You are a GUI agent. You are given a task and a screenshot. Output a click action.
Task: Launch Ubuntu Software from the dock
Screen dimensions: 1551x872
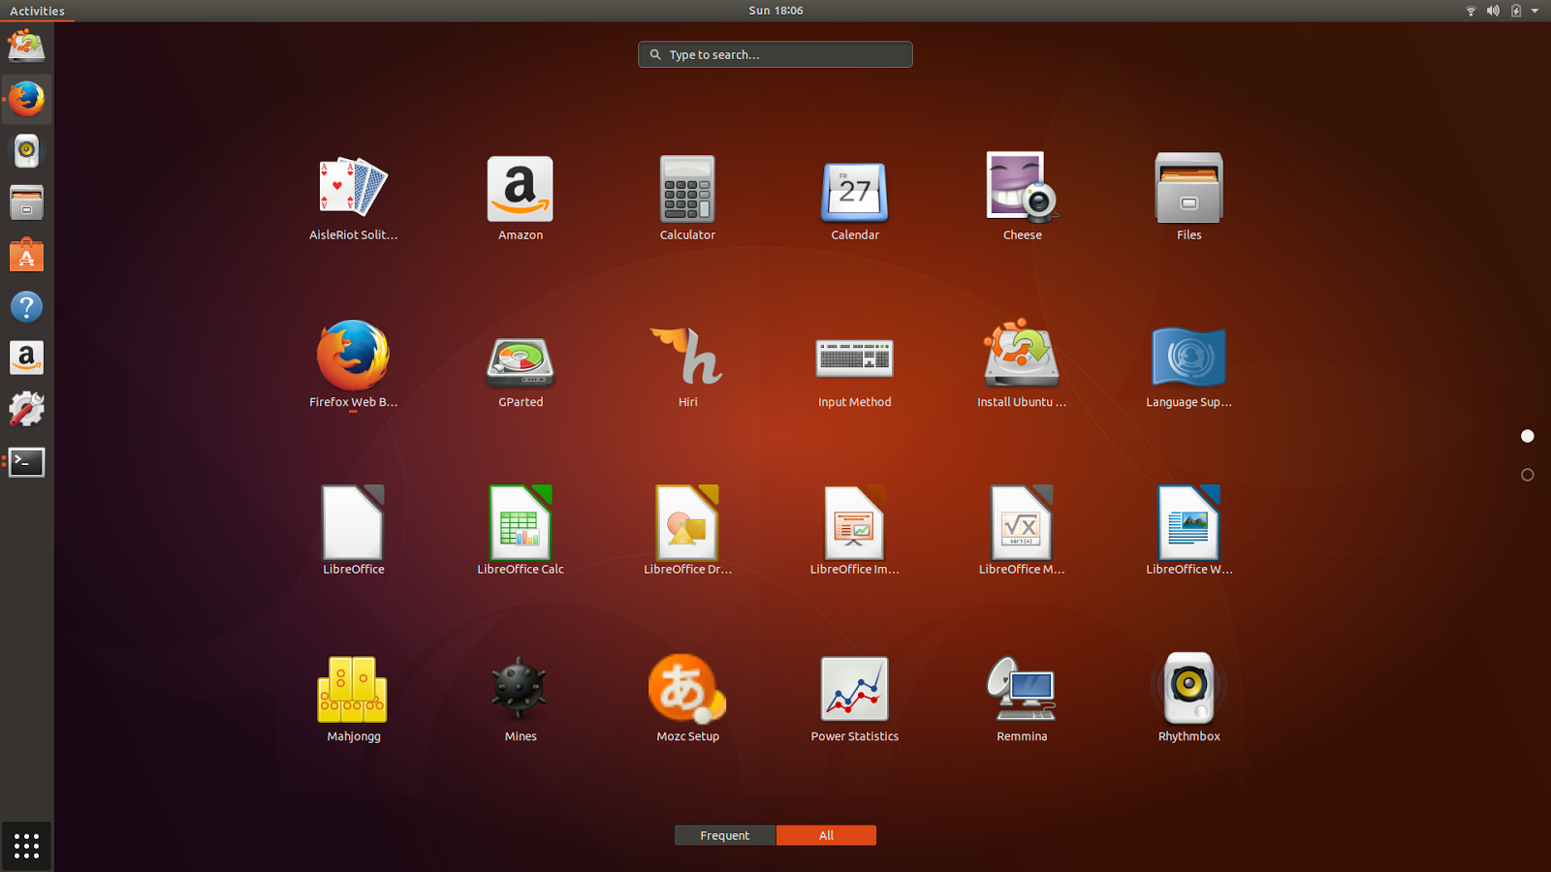point(26,255)
